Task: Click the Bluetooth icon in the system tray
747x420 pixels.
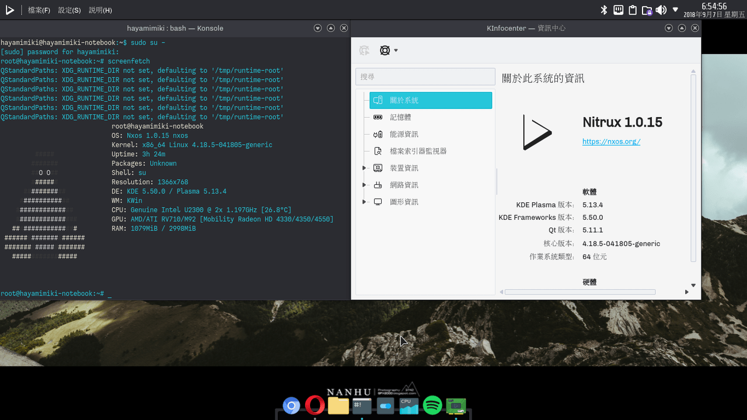Action: 604,9
